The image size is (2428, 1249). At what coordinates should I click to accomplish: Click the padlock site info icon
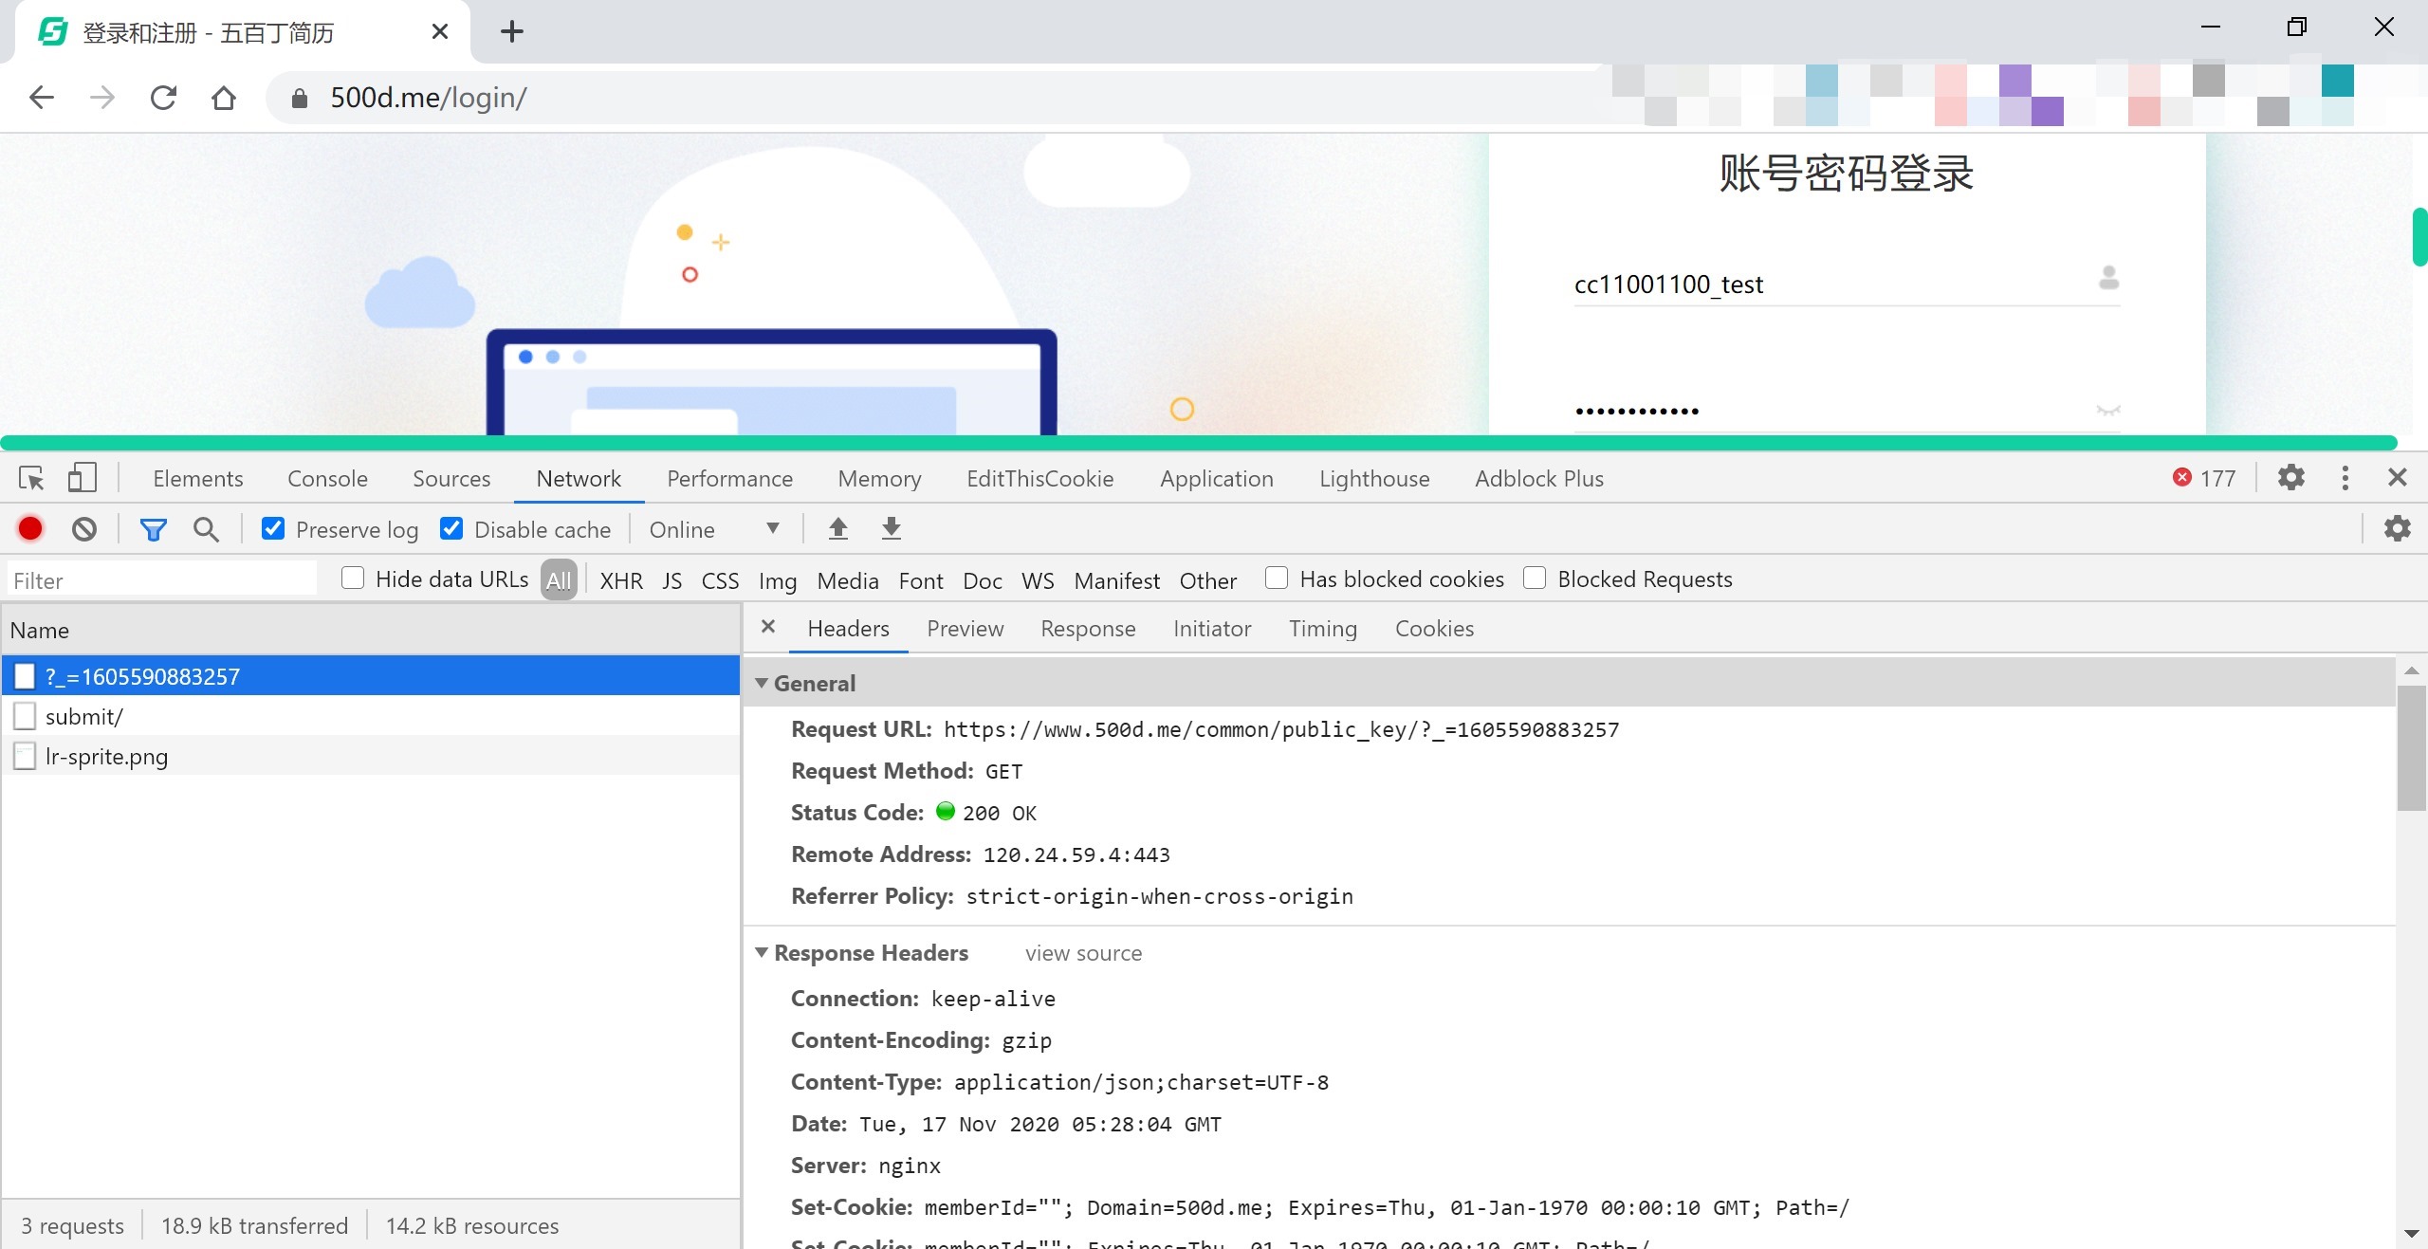[x=299, y=98]
